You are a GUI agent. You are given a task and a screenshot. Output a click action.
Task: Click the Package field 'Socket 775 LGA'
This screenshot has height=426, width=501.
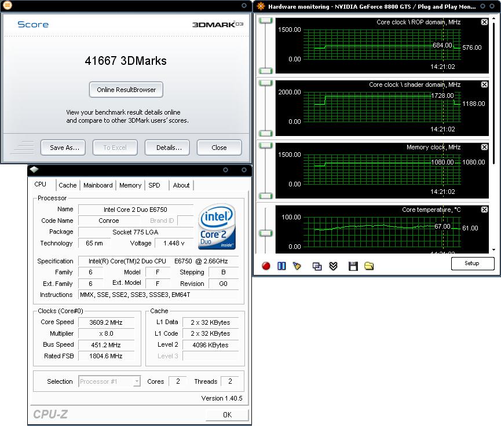click(x=136, y=232)
